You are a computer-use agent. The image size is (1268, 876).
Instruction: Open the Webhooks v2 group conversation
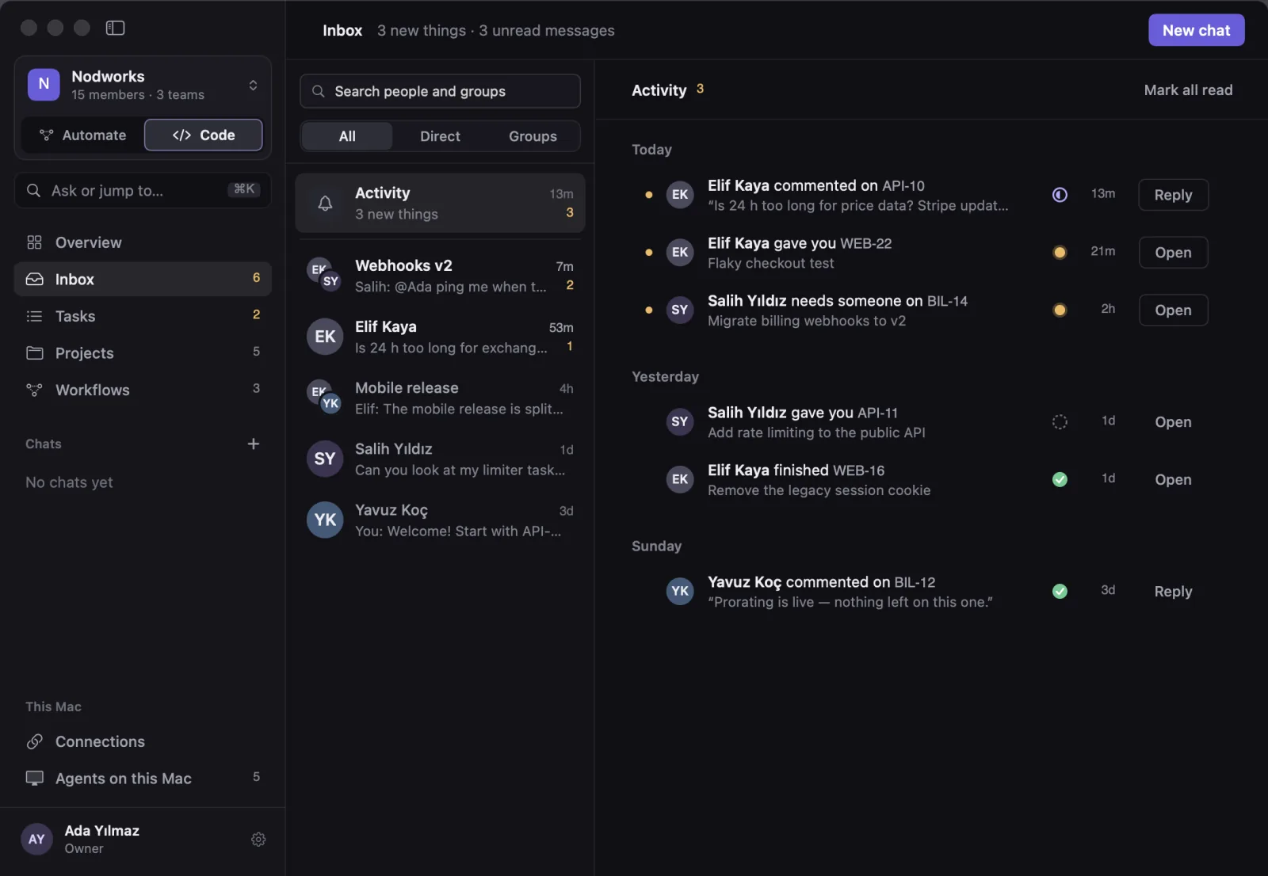click(440, 276)
